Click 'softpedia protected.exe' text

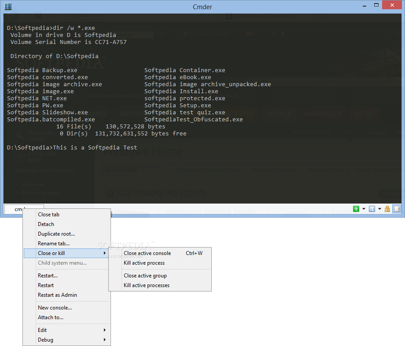185,98
